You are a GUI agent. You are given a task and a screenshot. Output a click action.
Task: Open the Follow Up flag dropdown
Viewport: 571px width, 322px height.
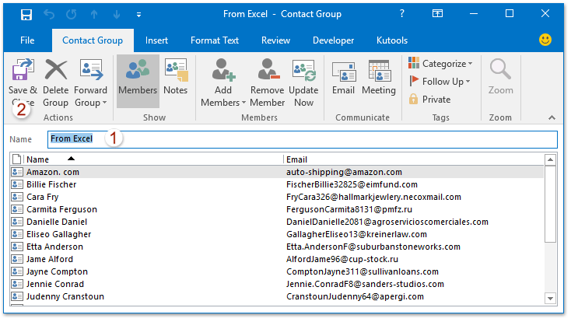[440, 82]
